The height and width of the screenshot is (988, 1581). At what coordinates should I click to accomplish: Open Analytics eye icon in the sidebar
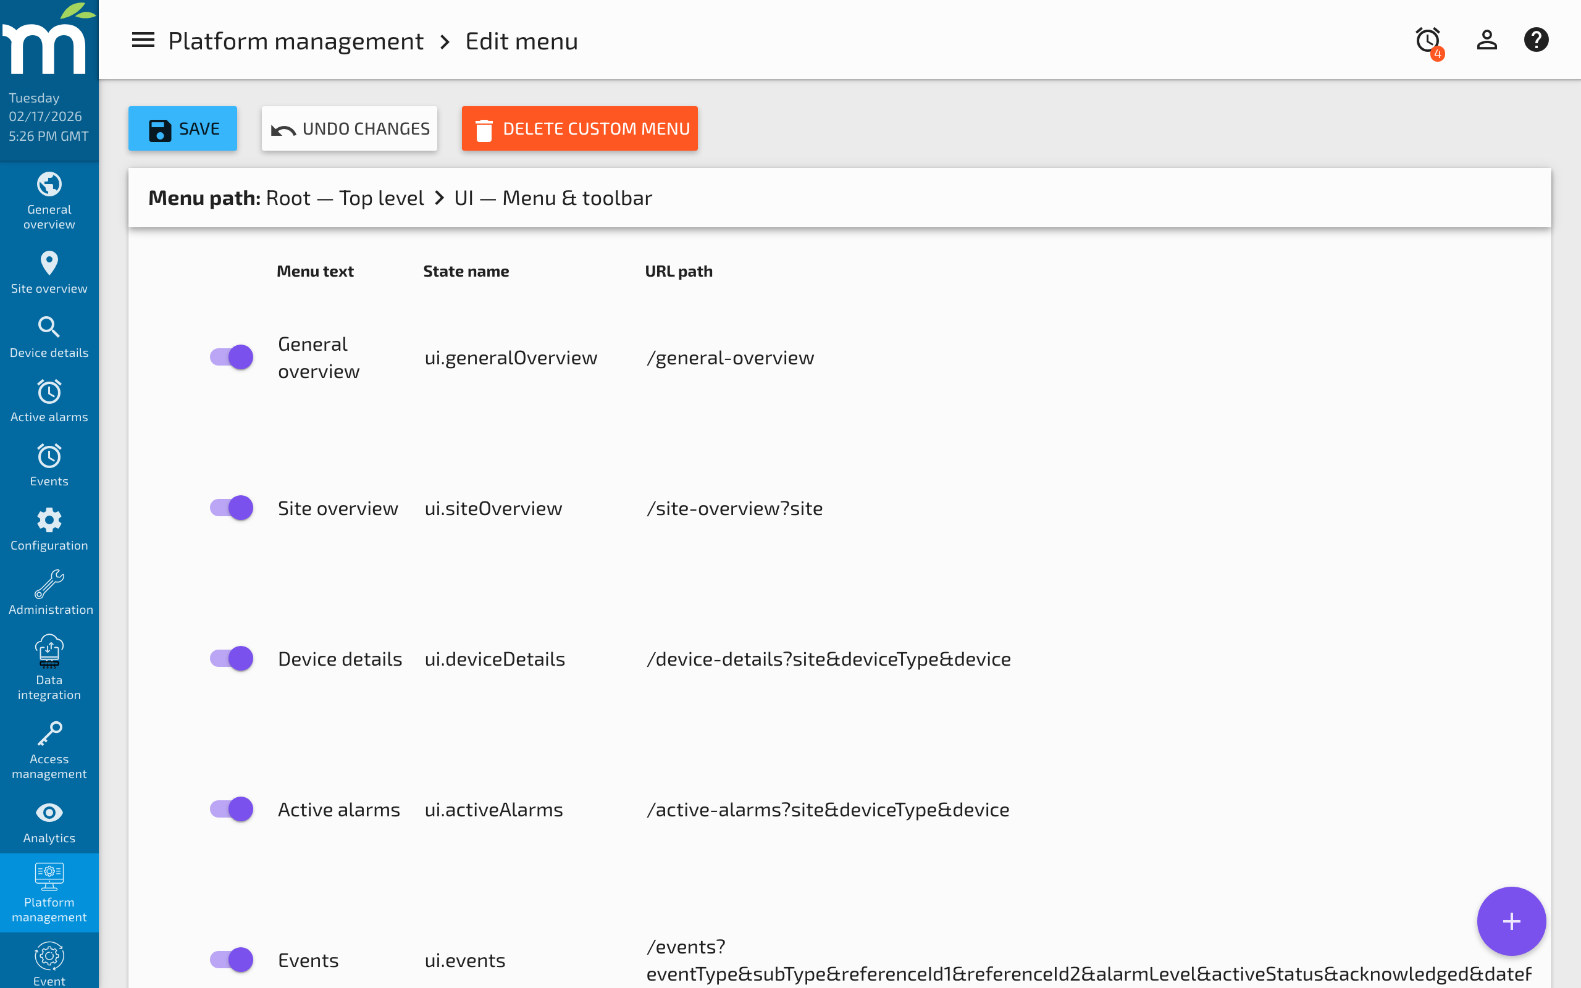coord(49,823)
